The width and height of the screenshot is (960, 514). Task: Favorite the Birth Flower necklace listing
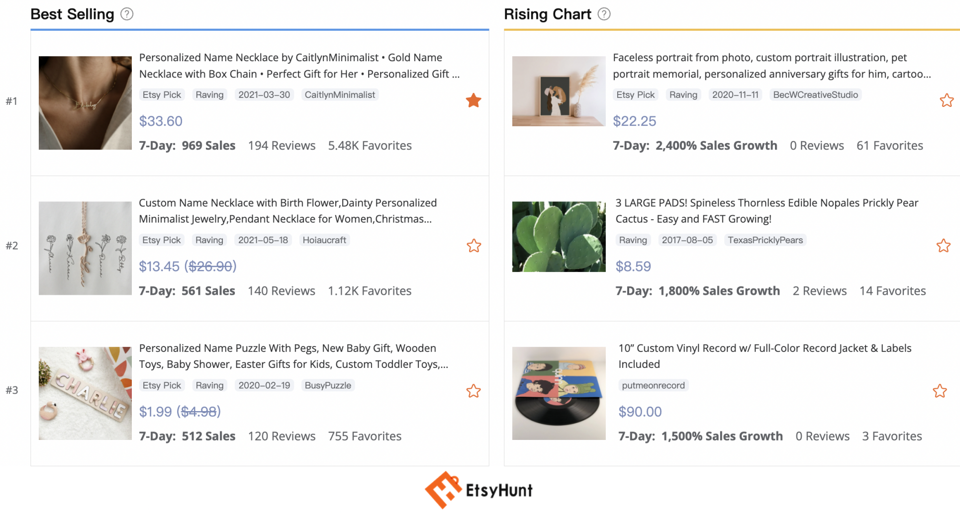[x=474, y=246]
